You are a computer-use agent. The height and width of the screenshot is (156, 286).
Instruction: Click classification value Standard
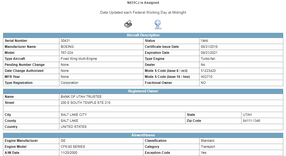click(x=208, y=140)
